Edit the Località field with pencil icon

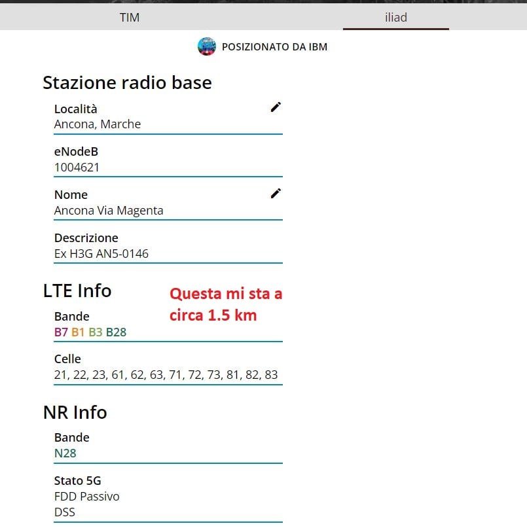click(x=276, y=107)
